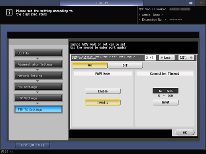The width and height of the screenshot is (206, 154).
Task: Turn FTP TX setting OFF
Action: [x=126, y=65]
